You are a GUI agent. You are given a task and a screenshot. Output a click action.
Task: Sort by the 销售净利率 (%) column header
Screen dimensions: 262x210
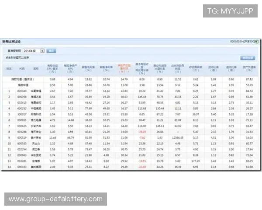pos(106,69)
